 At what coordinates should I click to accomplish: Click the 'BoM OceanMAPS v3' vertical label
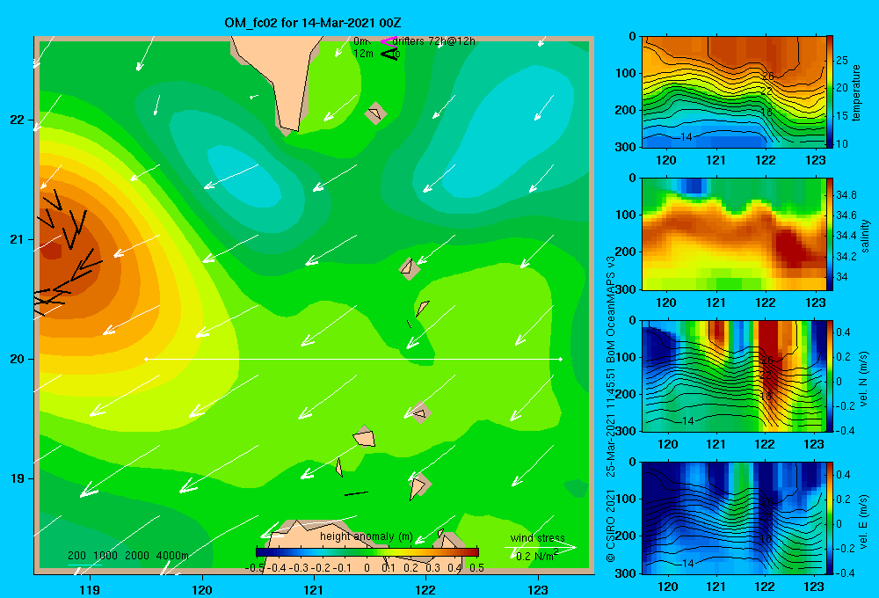tap(611, 310)
